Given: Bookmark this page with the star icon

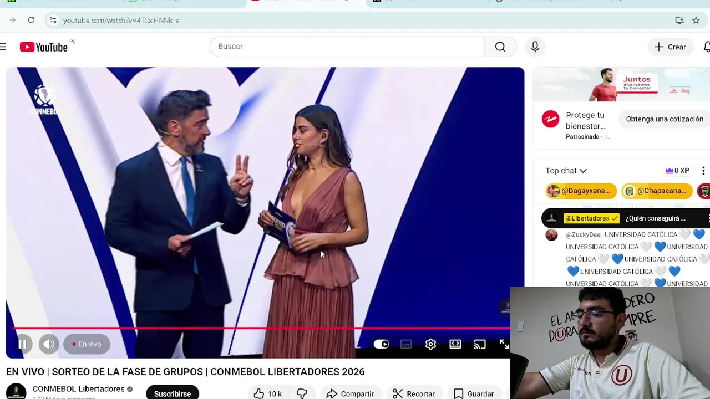Looking at the screenshot, I should [x=696, y=20].
